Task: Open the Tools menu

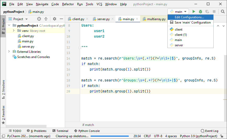Action: (89, 4)
